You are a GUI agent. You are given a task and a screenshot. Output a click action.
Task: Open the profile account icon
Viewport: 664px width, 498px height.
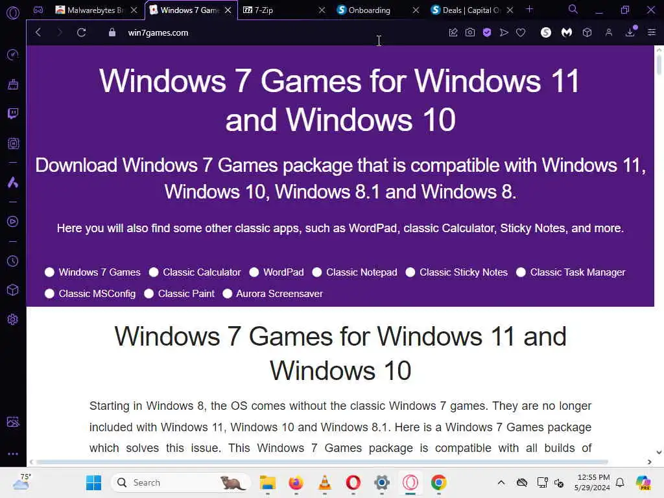(x=609, y=32)
